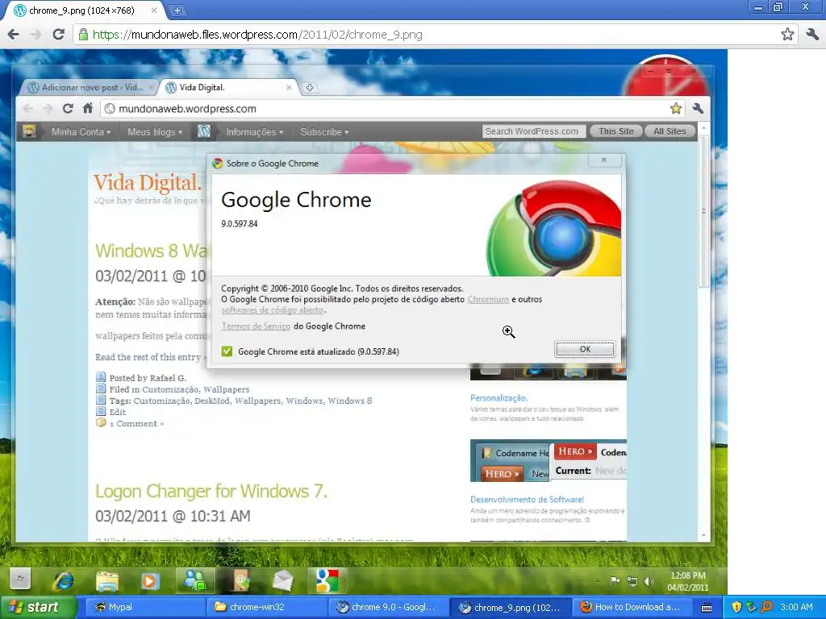Reload the chrome_9.png page
This screenshot has height=619, width=826.
click(58, 35)
